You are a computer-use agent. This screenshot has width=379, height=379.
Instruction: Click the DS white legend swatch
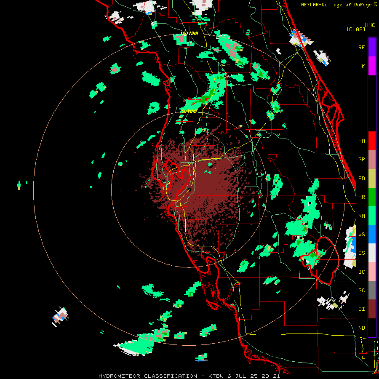click(x=372, y=253)
